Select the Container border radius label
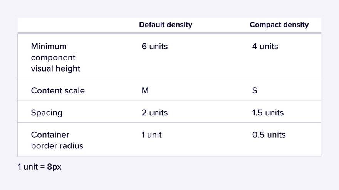The image size is (339, 190). coord(57,140)
